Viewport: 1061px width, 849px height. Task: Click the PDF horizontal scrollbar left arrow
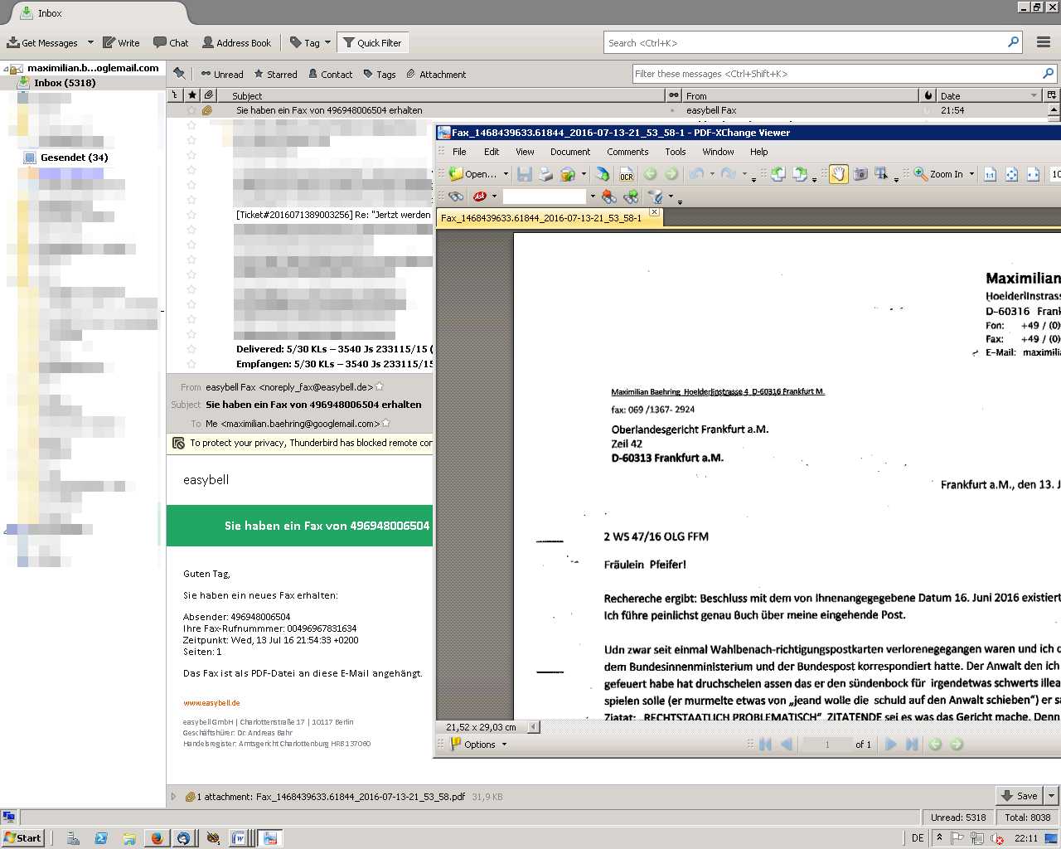point(533,727)
